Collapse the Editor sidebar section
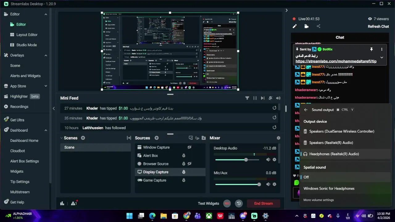Viewport: 395px width, 222px height. coord(46,14)
